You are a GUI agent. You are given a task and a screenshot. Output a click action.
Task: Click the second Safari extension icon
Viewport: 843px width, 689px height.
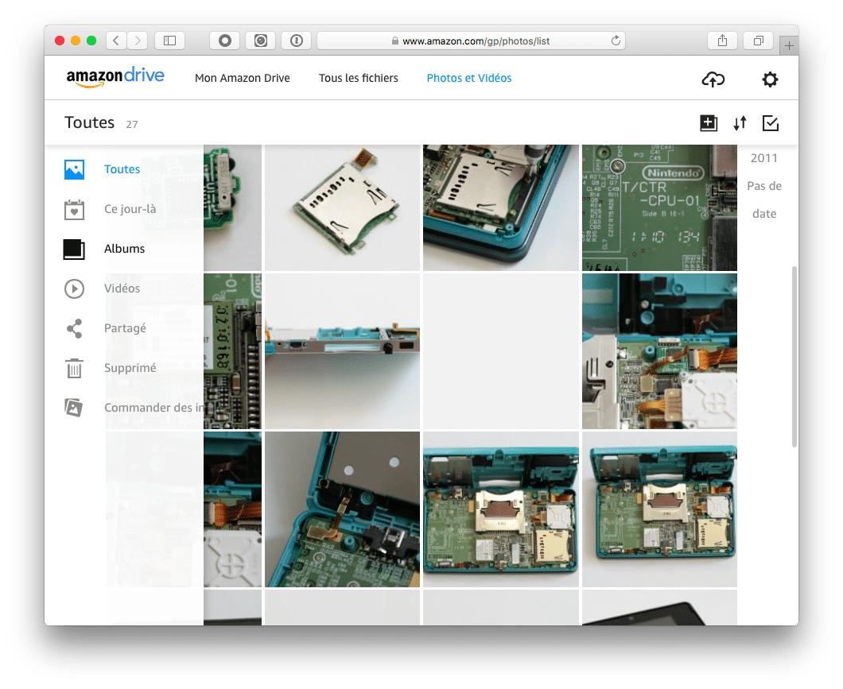pos(261,41)
